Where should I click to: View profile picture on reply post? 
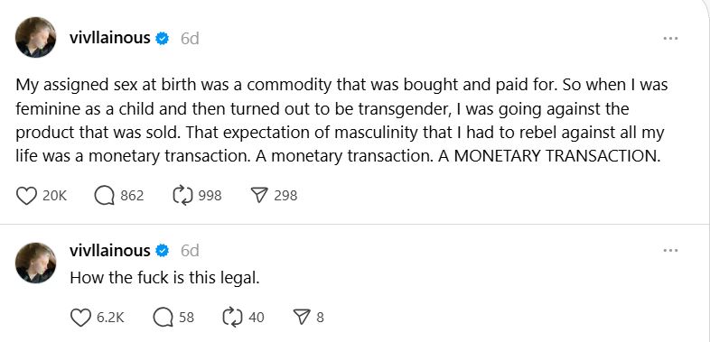coord(36,263)
